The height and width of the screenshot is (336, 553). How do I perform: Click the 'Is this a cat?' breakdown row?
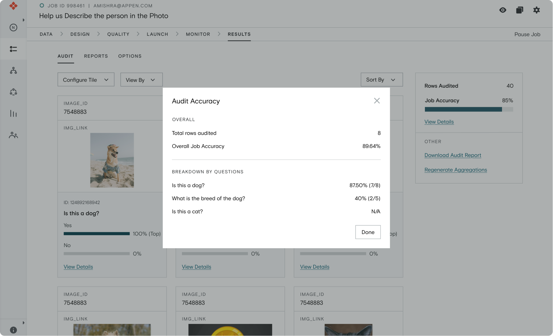tap(276, 212)
